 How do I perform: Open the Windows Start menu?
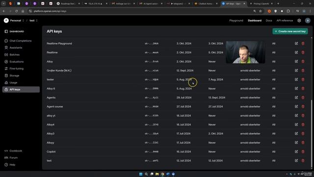(x=141, y=174)
